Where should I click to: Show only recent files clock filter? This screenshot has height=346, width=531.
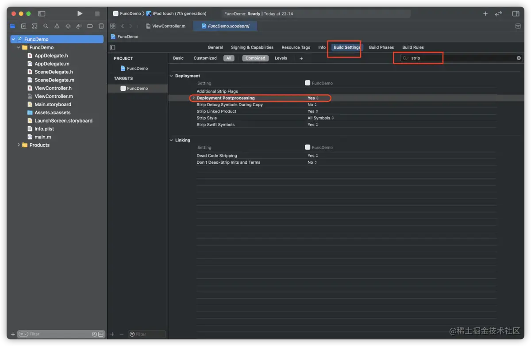coord(94,334)
